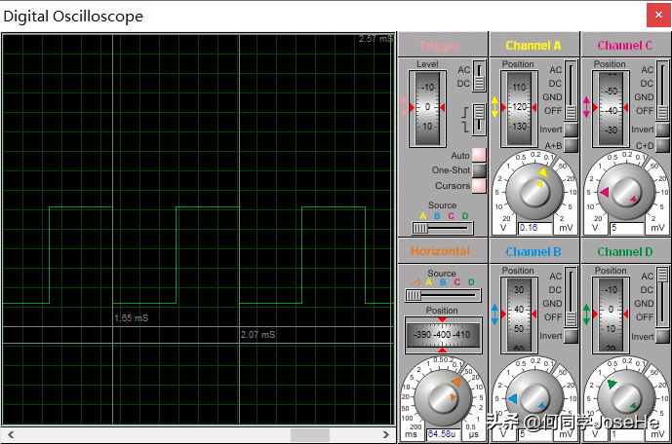
Task: Toggle the Trigger Auto button
Action: coord(479,156)
